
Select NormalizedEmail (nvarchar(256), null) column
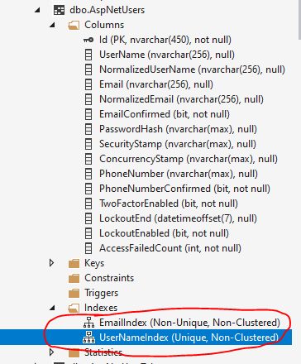pos(181,99)
